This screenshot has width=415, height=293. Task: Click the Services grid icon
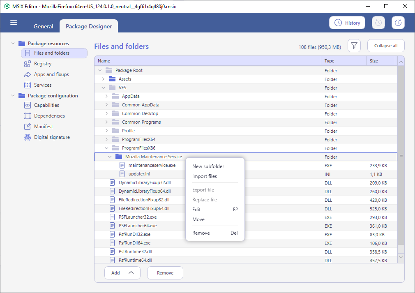[27, 85]
